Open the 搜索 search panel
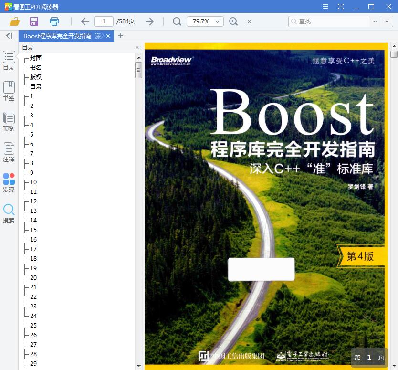This screenshot has height=370, width=398. (9, 213)
